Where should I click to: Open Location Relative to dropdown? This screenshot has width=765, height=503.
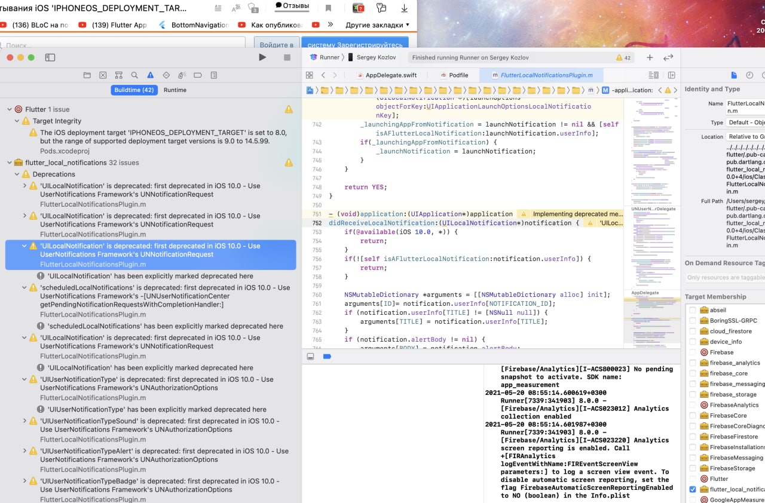click(745, 137)
